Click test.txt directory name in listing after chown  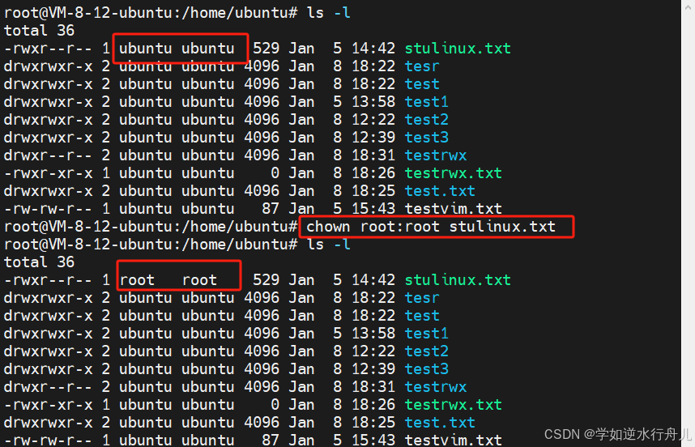tap(440, 423)
